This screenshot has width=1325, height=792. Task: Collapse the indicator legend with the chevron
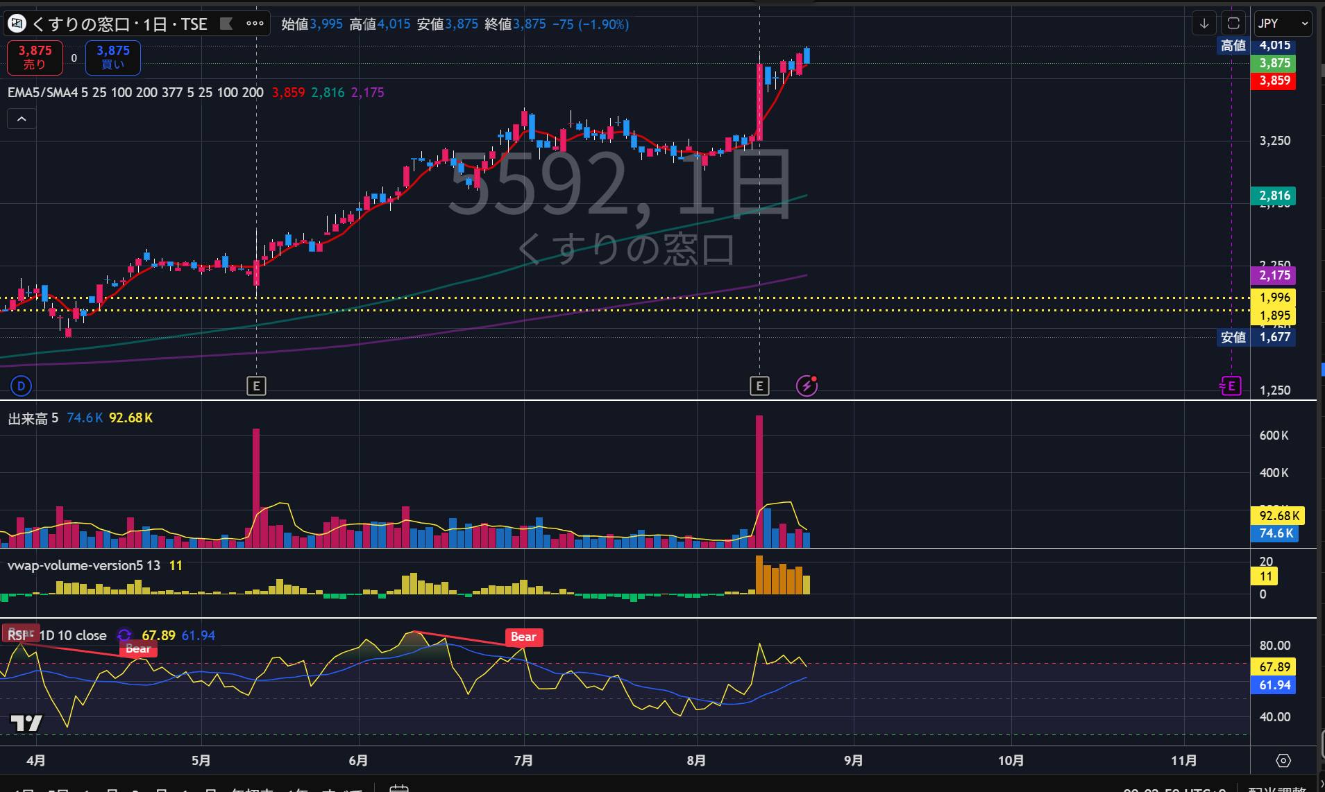coord(22,119)
